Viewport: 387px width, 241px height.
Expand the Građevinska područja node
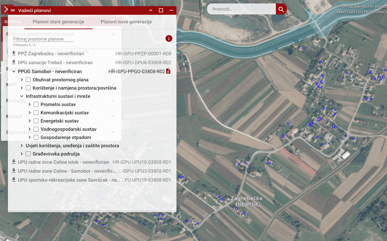[x=22, y=154]
